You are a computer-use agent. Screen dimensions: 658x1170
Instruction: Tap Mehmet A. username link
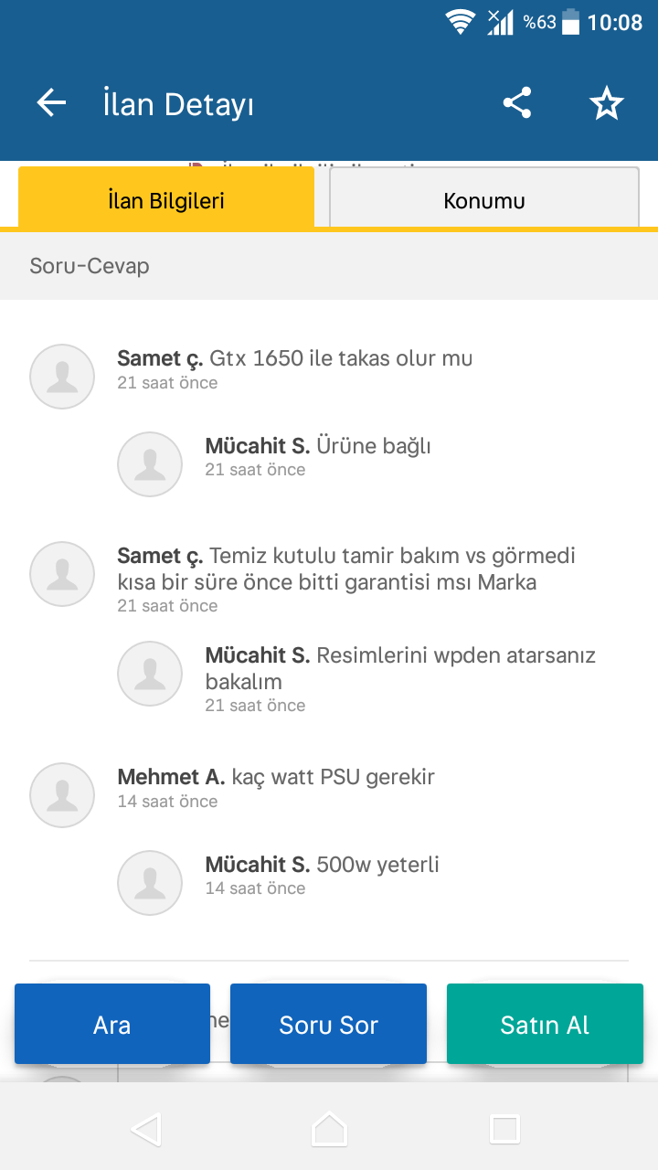pos(171,777)
